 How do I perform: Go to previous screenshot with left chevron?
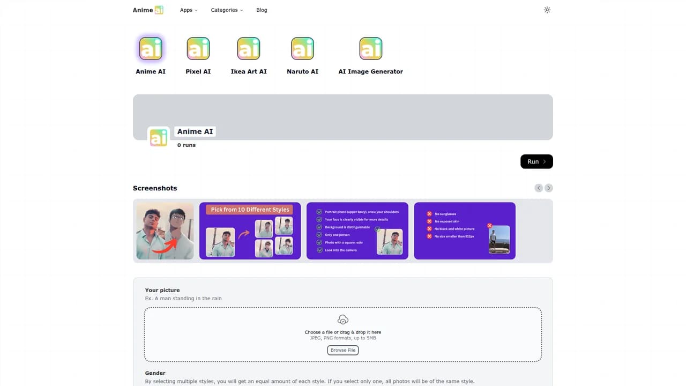click(539, 188)
